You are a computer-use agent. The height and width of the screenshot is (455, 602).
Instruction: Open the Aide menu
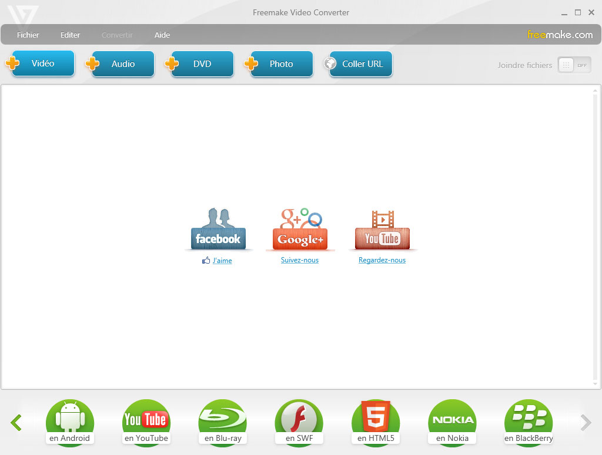point(162,35)
